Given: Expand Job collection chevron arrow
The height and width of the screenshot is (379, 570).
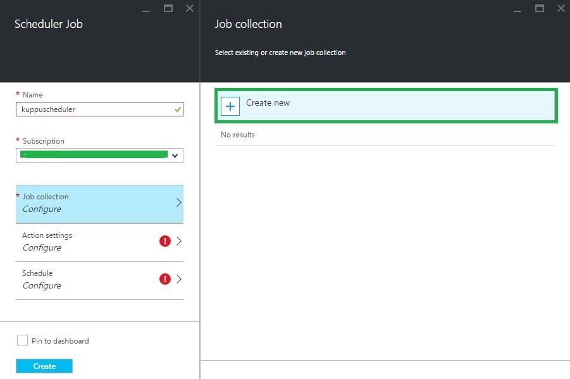Looking at the screenshot, I should point(178,203).
